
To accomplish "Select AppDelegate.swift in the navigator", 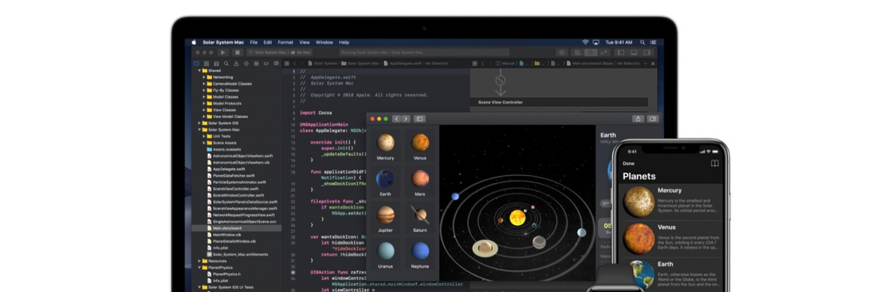I will [229, 169].
